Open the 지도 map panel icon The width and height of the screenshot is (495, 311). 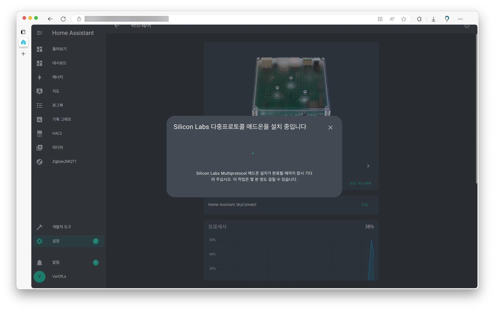pyautogui.click(x=40, y=91)
